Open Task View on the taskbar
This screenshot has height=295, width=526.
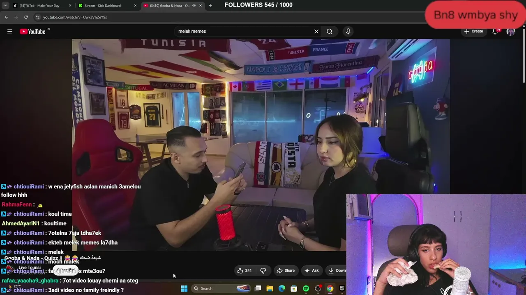pos(258,288)
